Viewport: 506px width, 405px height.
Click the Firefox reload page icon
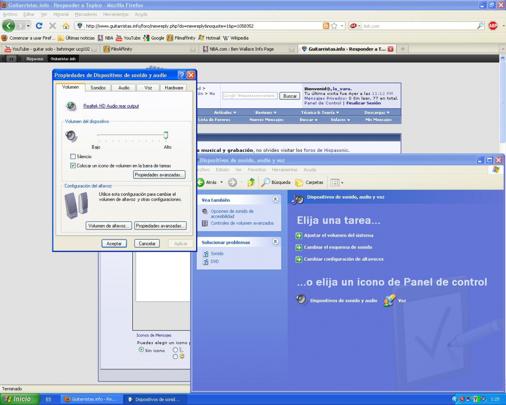pos(39,26)
